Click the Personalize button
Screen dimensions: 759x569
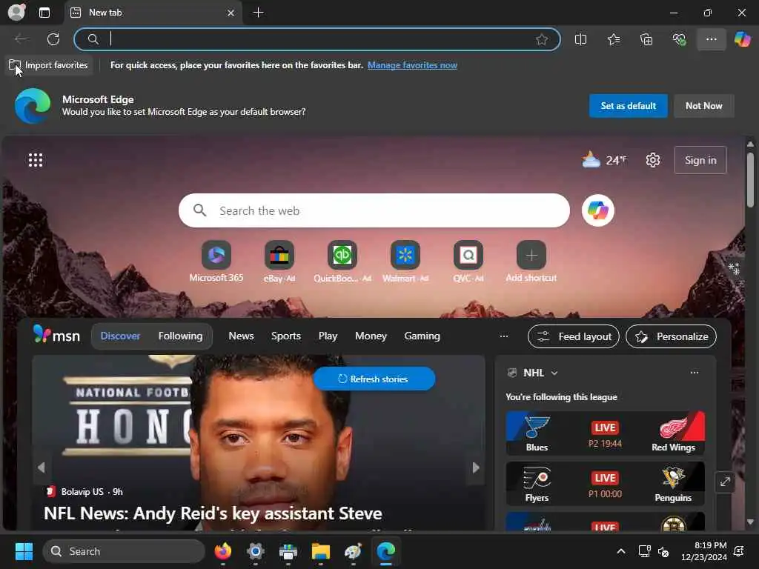[671, 337]
